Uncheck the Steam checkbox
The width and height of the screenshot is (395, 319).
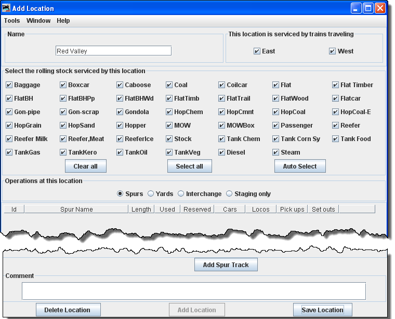(x=276, y=152)
